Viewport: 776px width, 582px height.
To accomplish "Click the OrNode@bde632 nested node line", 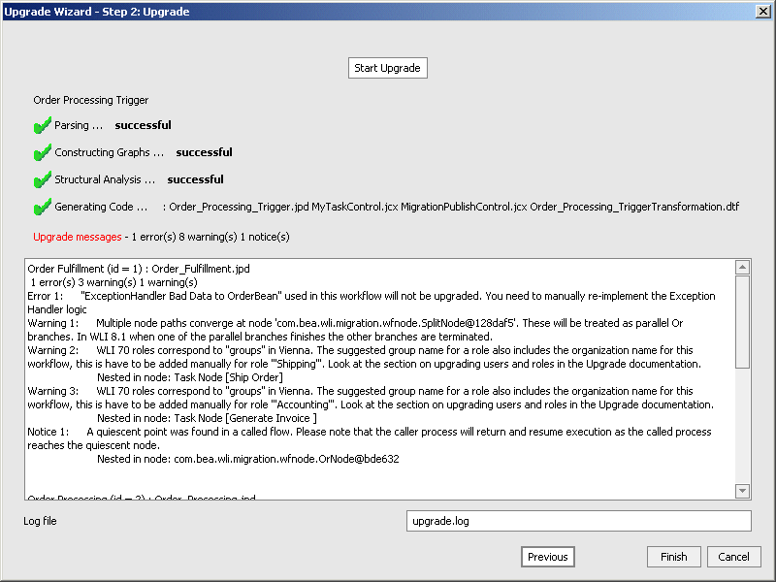I will point(248,459).
